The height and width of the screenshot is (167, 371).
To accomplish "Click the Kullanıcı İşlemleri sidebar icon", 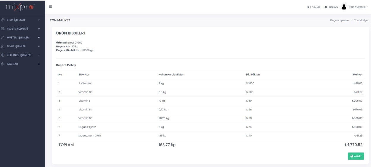I will (x=3, y=55).
